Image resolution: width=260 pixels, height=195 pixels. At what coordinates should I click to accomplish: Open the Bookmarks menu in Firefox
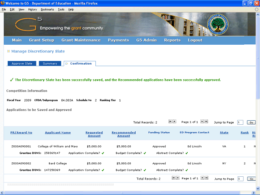tap(47, 9)
